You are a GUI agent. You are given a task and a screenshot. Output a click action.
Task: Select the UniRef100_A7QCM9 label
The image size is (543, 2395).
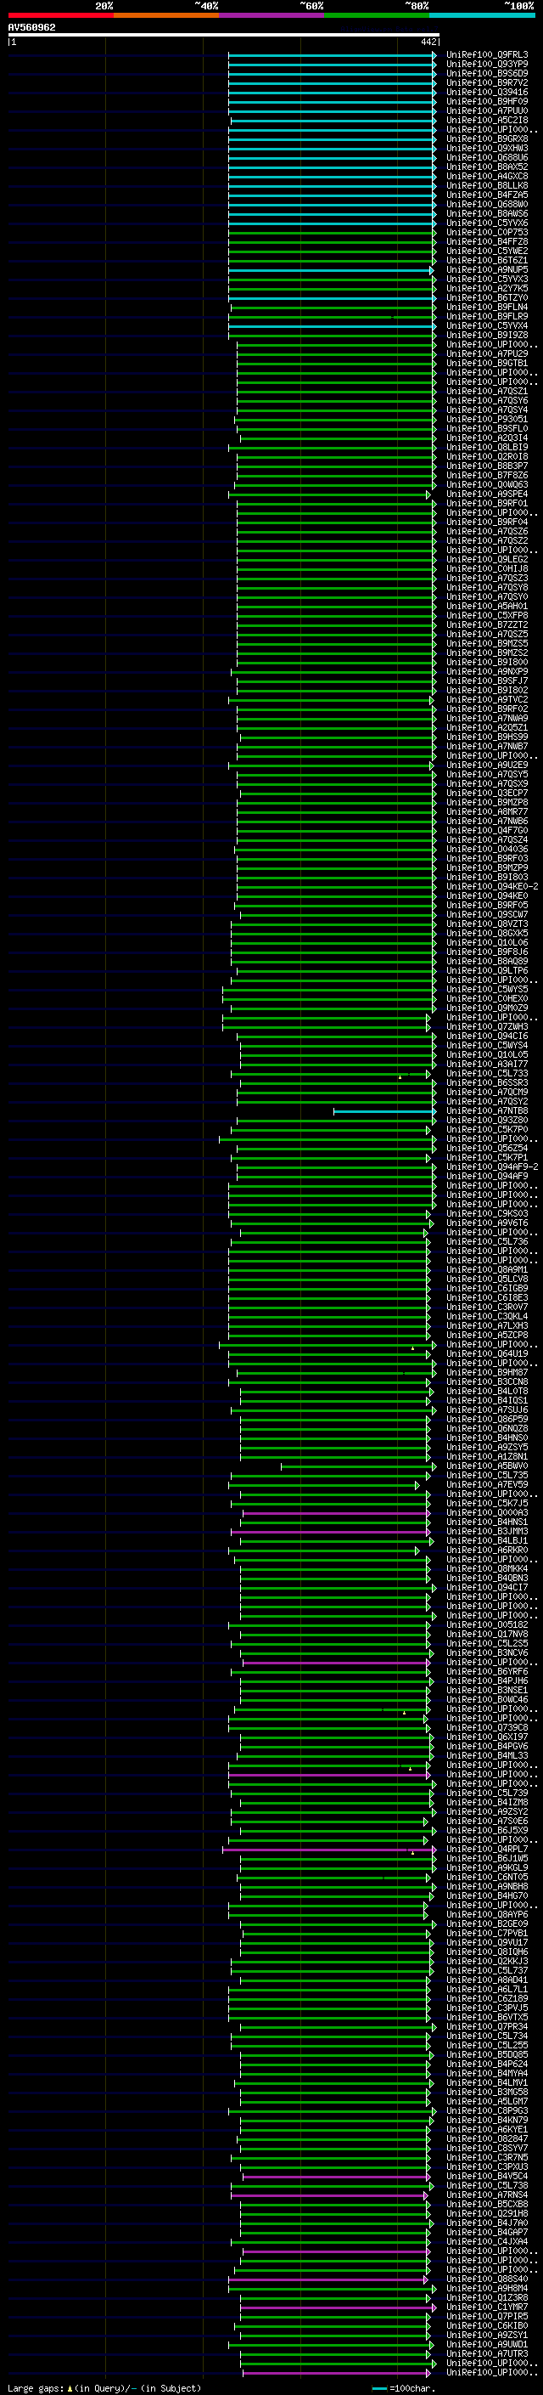[x=487, y=1093]
